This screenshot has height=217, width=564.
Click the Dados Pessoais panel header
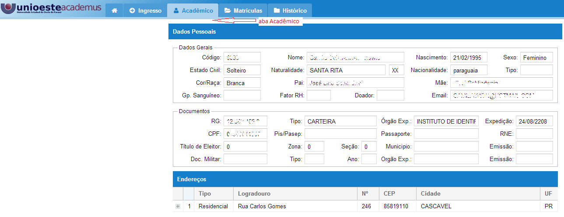point(365,31)
